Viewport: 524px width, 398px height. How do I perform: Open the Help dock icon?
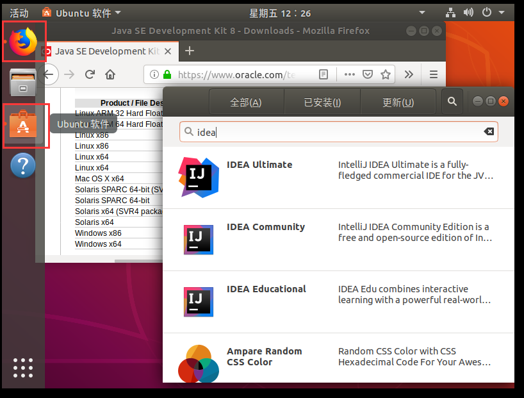23,165
